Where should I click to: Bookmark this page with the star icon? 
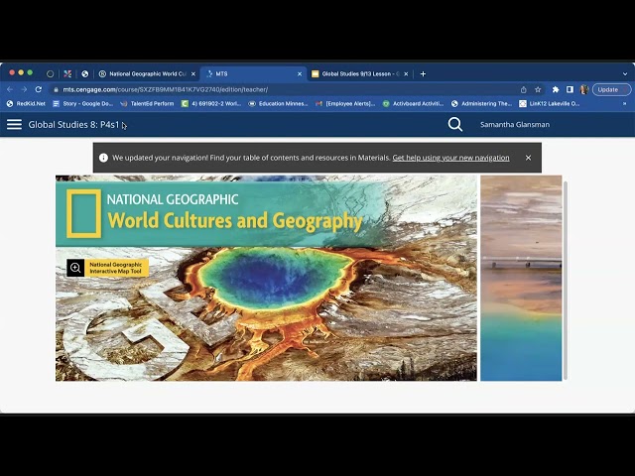pos(538,90)
